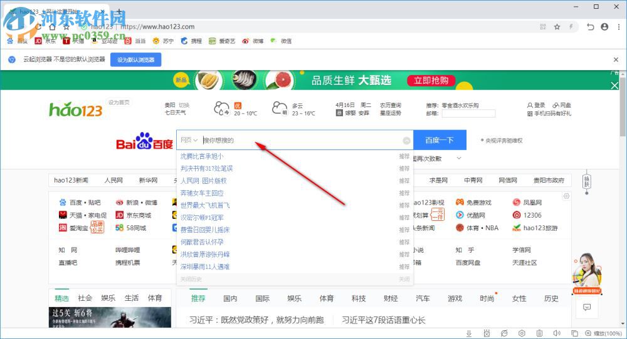
Task: Switch to the 科技 news tab
Action: pos(359,298)
